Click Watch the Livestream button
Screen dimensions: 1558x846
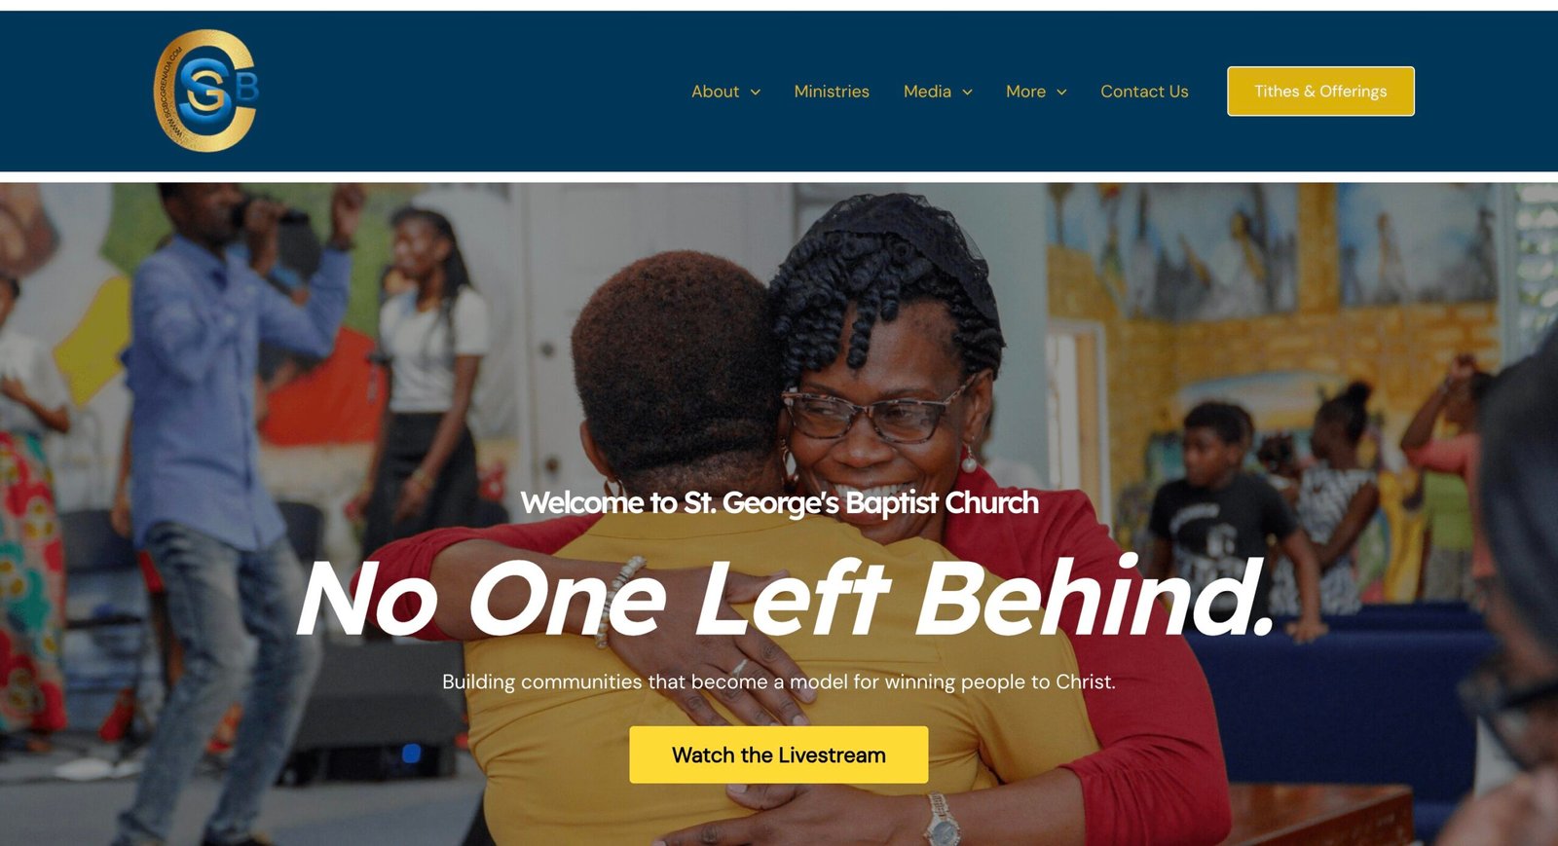point(778,754)
